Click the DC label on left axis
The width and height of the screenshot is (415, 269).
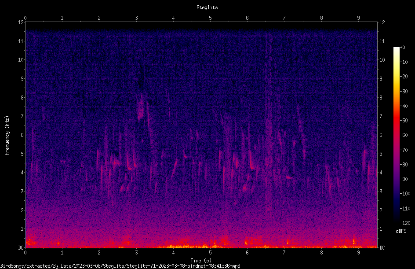tap(21, 247)
